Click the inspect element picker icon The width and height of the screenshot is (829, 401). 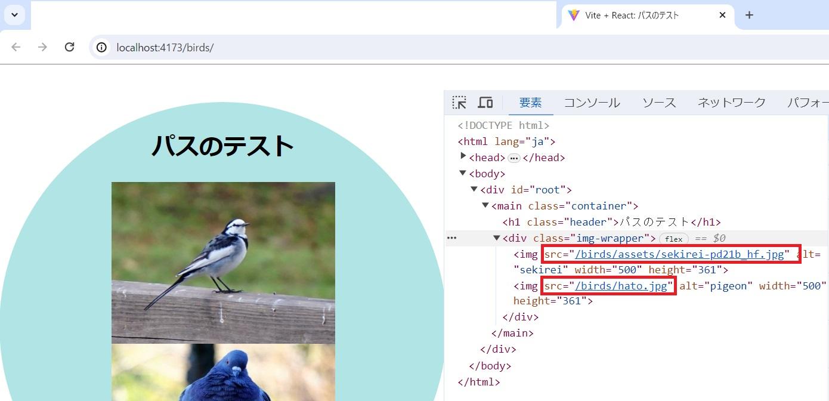click(459, 103)
